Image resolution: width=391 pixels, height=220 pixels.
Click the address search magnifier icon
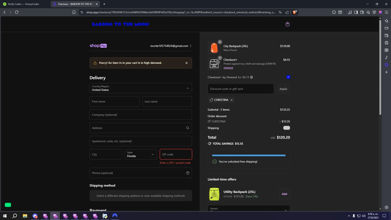coord(188,128)
